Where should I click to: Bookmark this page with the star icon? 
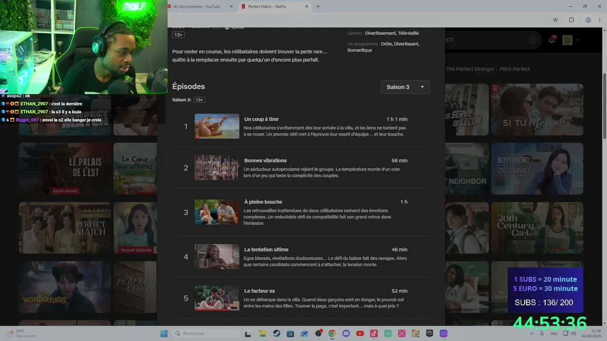[555, 20]
